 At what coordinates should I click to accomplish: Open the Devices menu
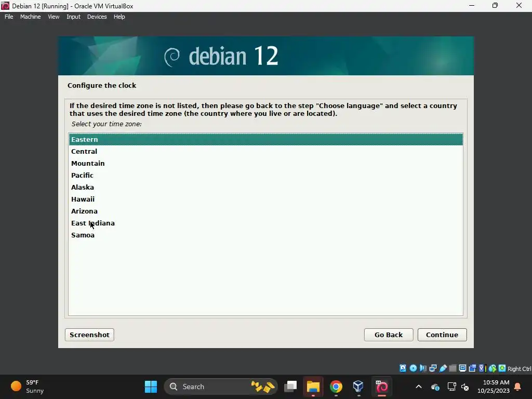[97, 17]
